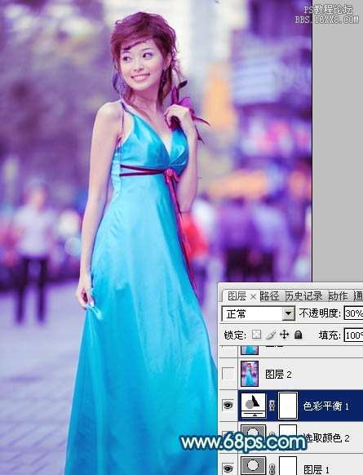Select the 色彩平衡 1 layer mask
This screenshot has width=363, height=475.
click(288, 405)
